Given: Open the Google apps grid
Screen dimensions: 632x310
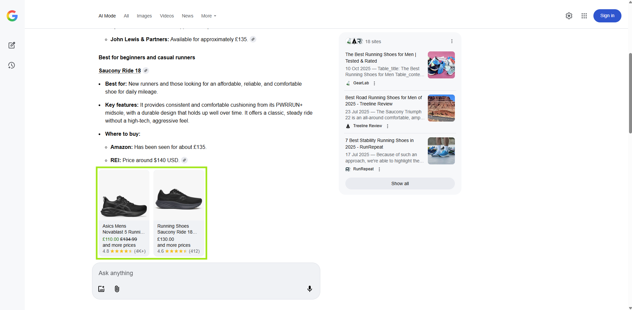Looking at the screenshot, I should pyautogui.click(x=584, y=16).
